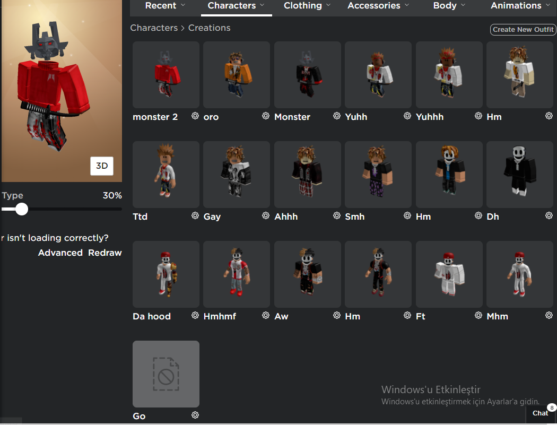Screen dimensions: 557x425
Task: Expand the Characters dropdown tab
Action: click(x=236, y=6)
